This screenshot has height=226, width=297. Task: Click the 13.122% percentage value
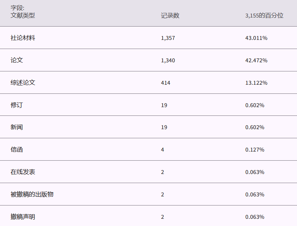coord(256,83)
